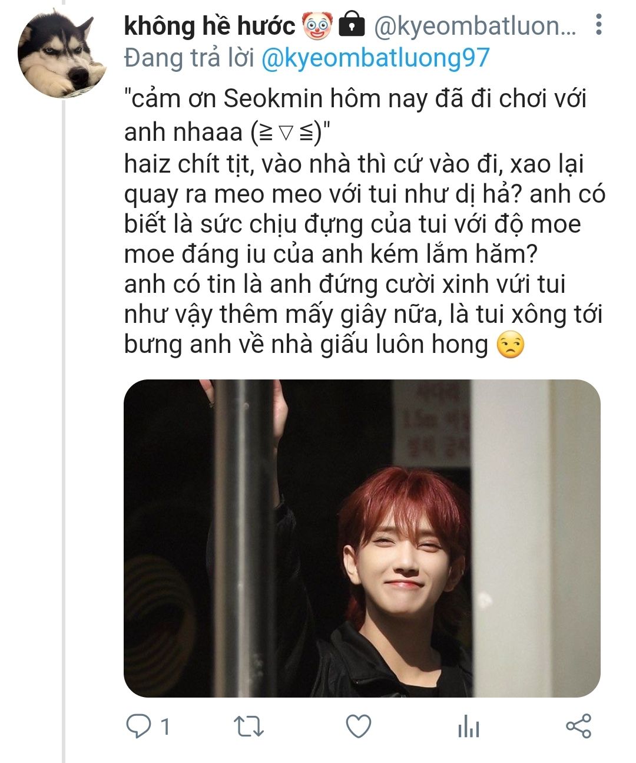Tap the reply speech bubble icon
636x763 pixels.
139,726
